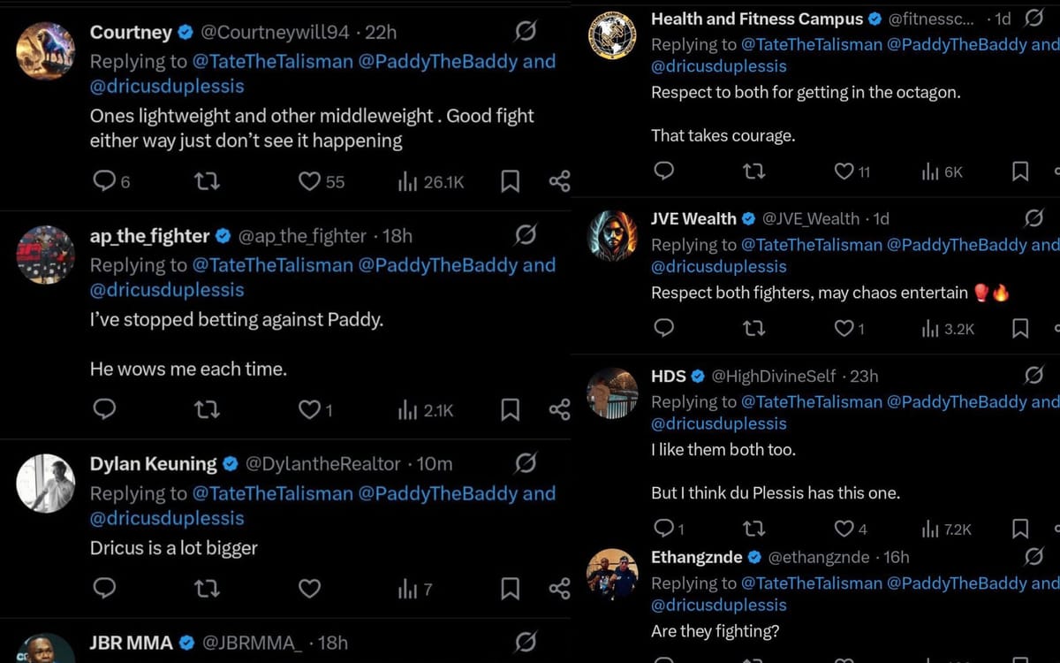Open Grok icon on Courtney's tweet

(x=525, y=33)
